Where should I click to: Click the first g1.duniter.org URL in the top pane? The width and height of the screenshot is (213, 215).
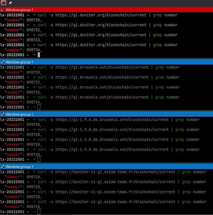click(101, 15)
